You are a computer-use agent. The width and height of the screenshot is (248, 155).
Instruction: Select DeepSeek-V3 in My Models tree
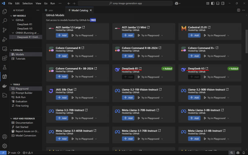(x=25, y=29)
